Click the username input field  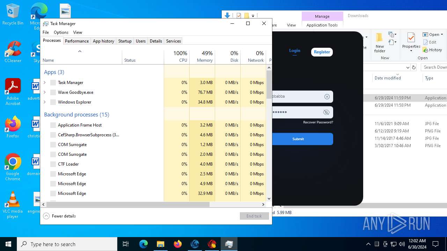(299, 97)
